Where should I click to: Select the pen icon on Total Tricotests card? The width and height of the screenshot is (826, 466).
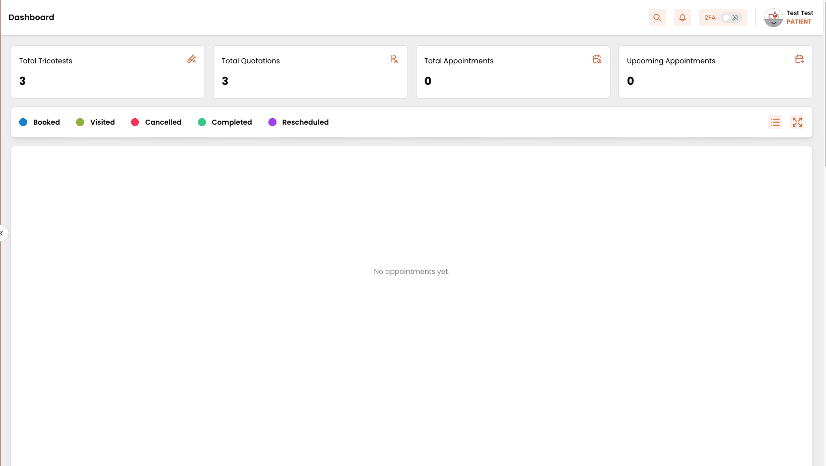[x=192, y=59]
